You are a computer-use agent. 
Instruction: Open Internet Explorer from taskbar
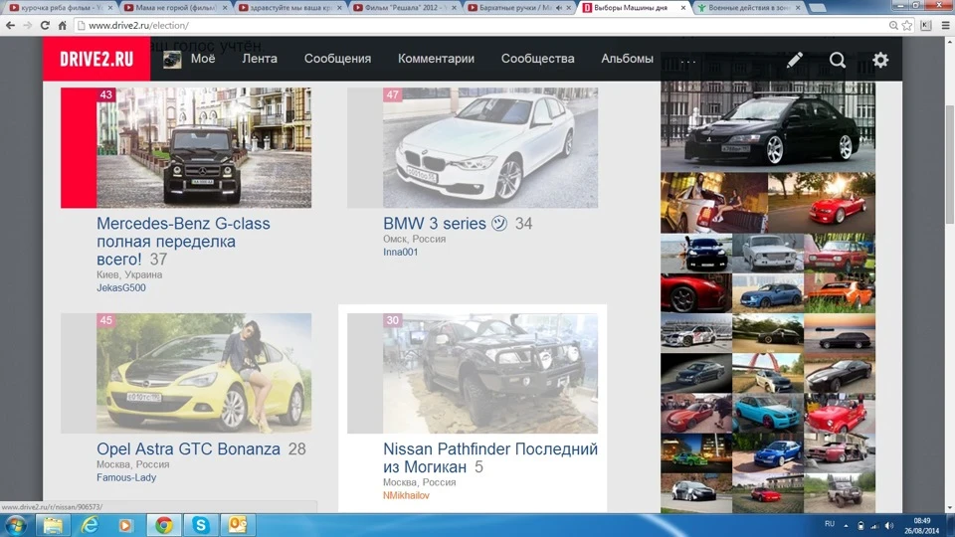[x=90, y=525]
